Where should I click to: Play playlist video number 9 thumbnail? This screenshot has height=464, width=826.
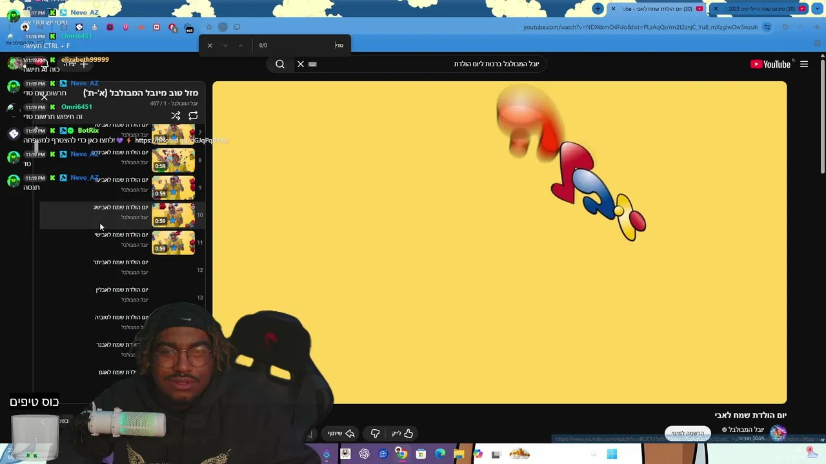click(173, 188)
